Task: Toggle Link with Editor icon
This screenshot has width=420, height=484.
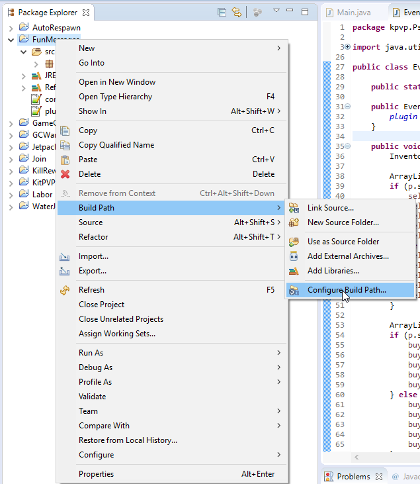Action: (237, 12)
